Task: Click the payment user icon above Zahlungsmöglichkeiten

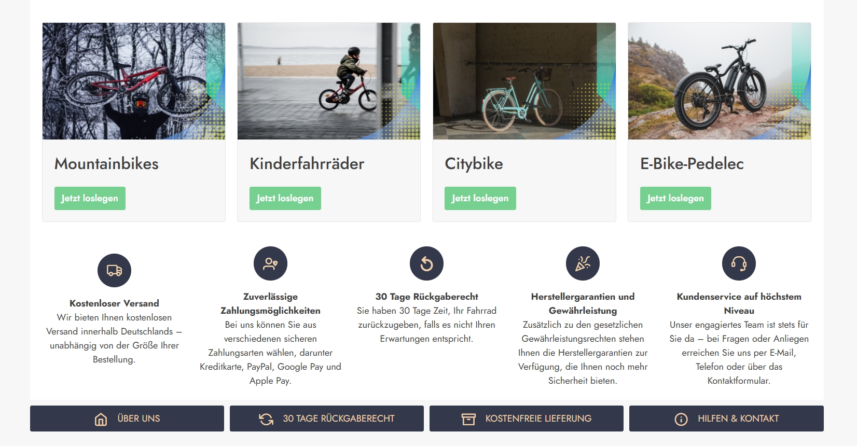Action: click(x=270, y=263)
